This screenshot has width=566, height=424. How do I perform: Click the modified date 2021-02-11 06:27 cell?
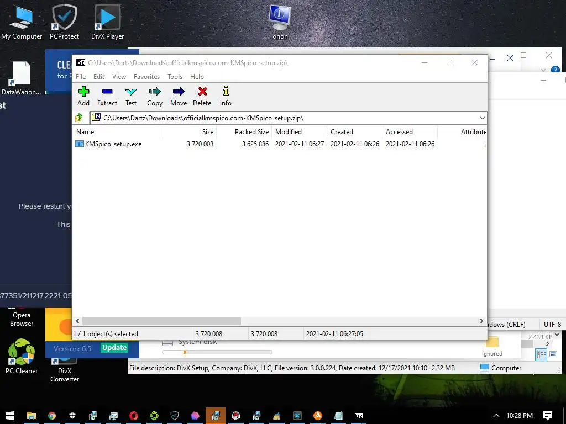coord(300,144)
